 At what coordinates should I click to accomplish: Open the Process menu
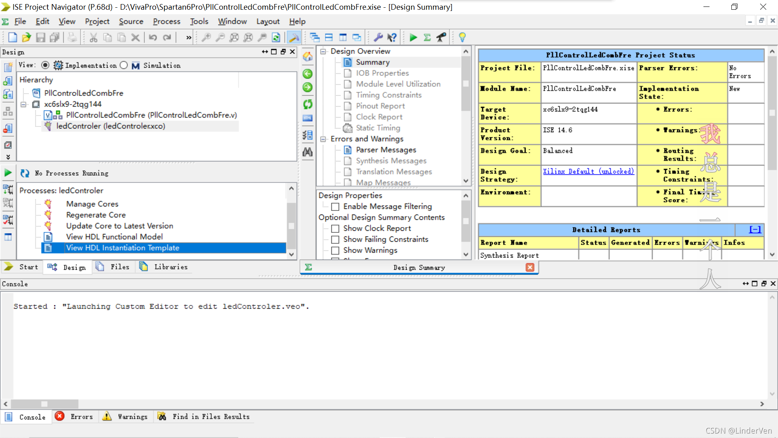[166, 21]
